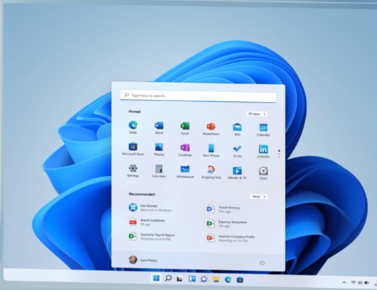
Task: Click the More button in Recommended
Action: 259,197
